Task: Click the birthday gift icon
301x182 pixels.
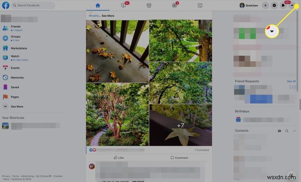Action: (x=238, y=119)
